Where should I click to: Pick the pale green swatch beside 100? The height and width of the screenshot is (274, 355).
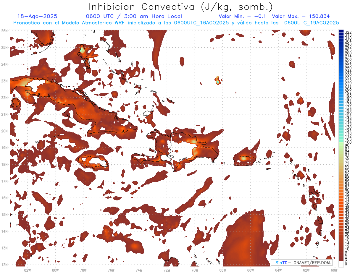(x=341, y=144)
